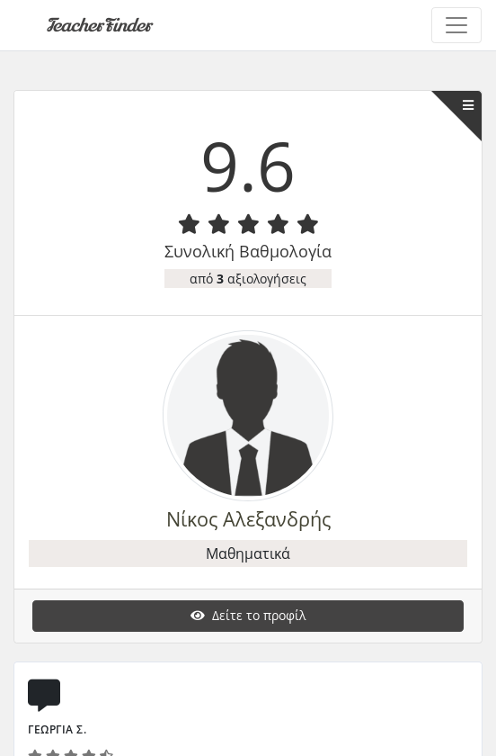Click the teacher profile avatar

coord(248,415)
